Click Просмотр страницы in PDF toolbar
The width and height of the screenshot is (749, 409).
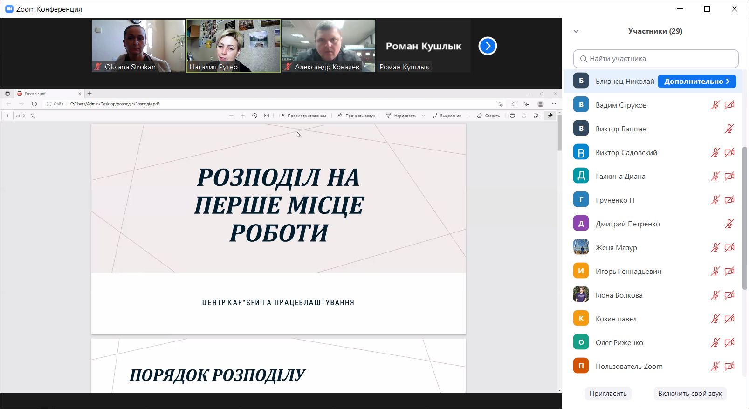pos(303,116)
